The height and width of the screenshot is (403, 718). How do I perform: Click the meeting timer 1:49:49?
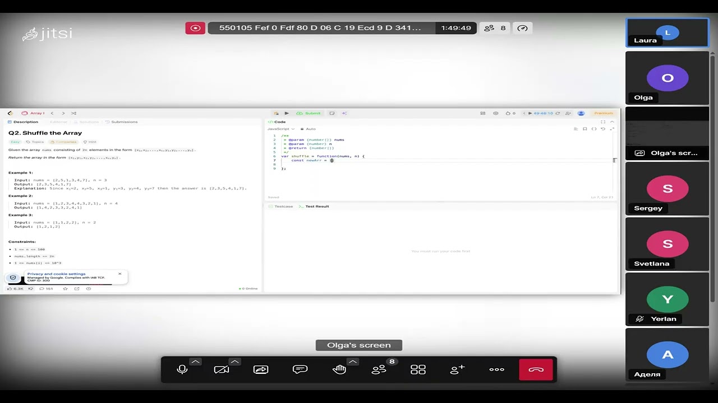coord(456,28)
